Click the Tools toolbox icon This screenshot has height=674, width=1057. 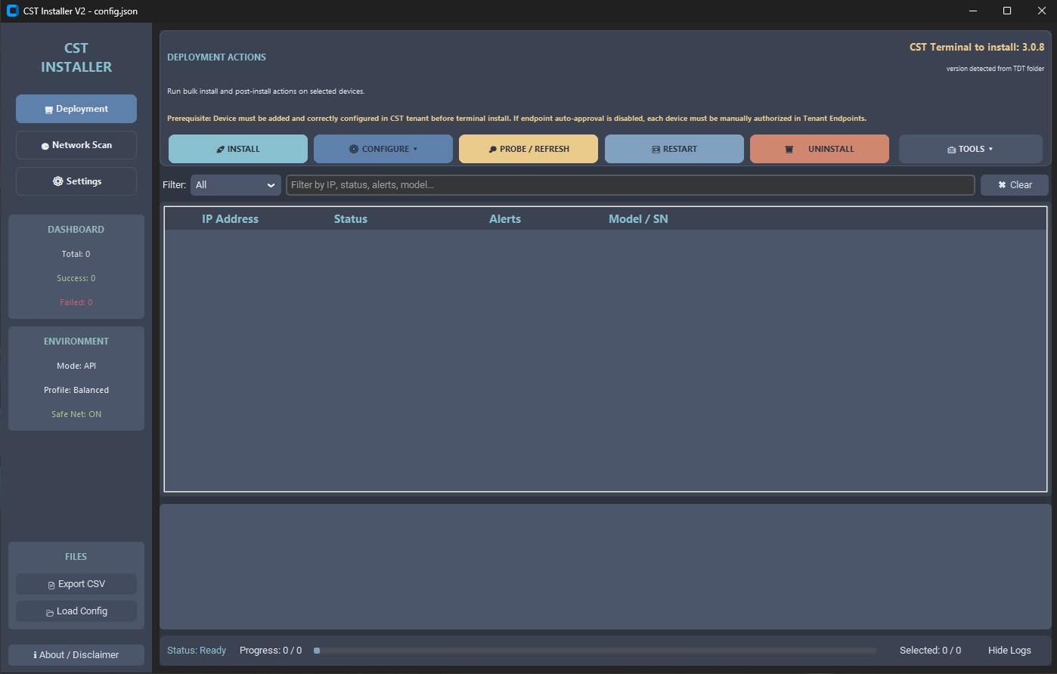951,150
